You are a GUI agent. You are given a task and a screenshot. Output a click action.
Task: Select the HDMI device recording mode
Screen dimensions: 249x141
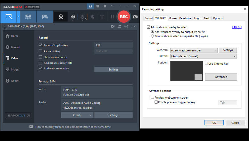pos(28,16)
